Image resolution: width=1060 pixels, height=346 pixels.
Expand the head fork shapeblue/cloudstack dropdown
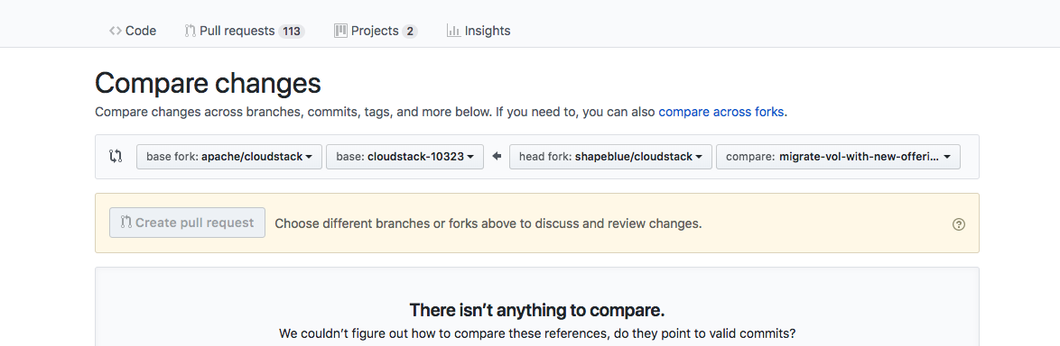coord(610,157)
